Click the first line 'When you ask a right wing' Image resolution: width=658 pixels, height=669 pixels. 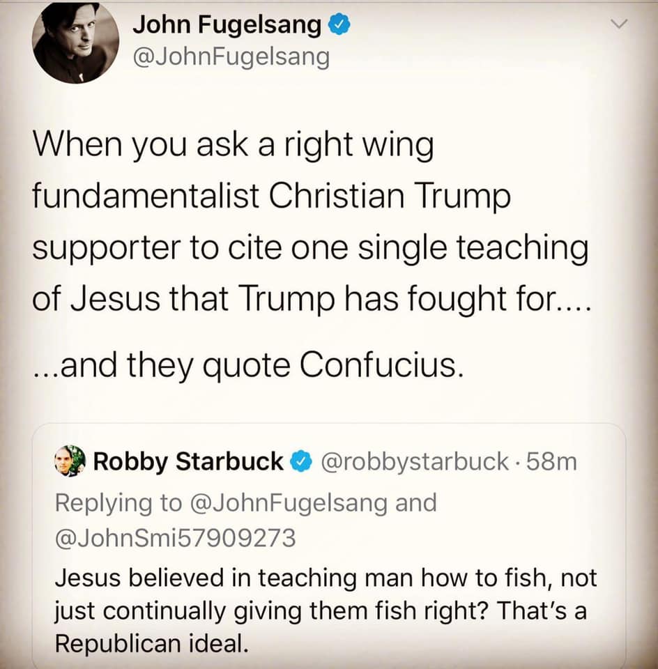(x=234, y=145)
